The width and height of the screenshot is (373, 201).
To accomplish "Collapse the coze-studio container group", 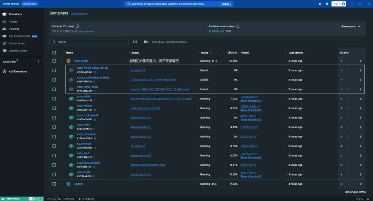I will click(61, 61).
